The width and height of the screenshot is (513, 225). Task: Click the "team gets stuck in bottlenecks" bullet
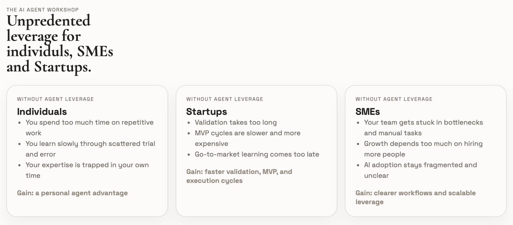(423, 122)
